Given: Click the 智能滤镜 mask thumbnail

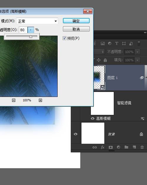Looking at the screenshot, I should click(102, 103).
